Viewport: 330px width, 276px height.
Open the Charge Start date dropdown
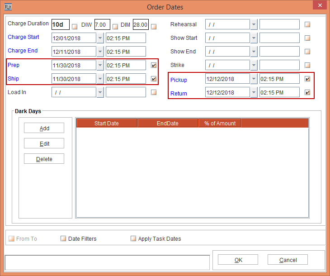tap(100, 38)
